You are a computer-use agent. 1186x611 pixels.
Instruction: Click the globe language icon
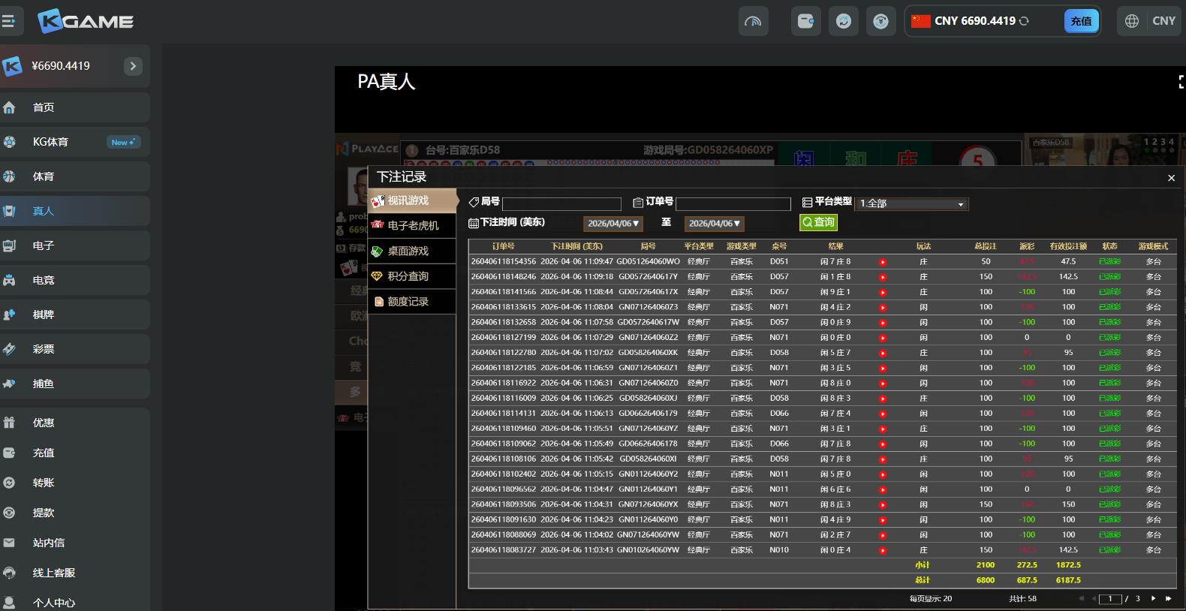(x=1132, y=21)
